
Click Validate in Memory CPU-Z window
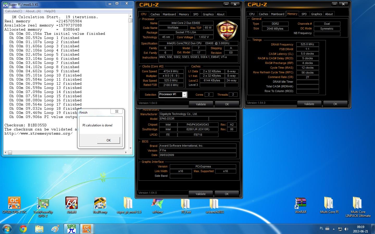[x=309, y=104]
